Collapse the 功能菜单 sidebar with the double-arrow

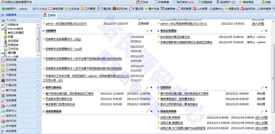[x=37, y=15]
